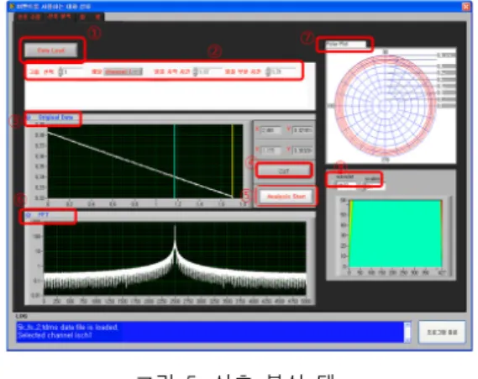Click the cut end time stepper arrows
The width and height of the screenshot is (478, 379).
[x=268, y=72]
